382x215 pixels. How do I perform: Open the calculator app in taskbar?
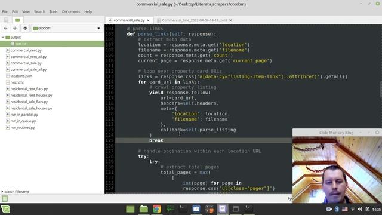click(x=210, y=209)
